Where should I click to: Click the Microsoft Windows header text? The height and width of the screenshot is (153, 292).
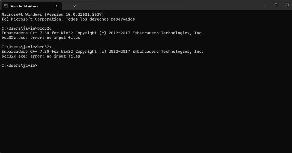[22, 15]
